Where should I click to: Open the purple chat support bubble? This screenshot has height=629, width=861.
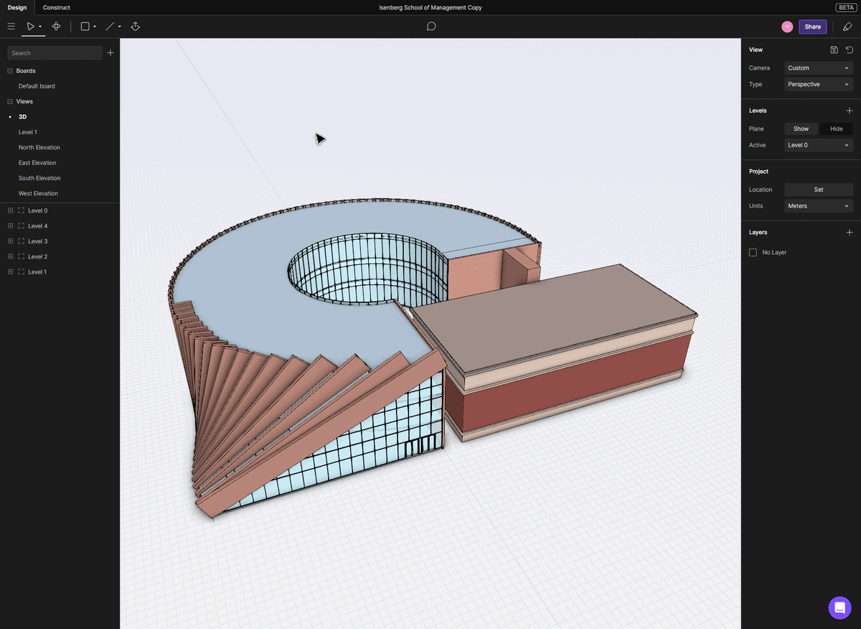839,607
